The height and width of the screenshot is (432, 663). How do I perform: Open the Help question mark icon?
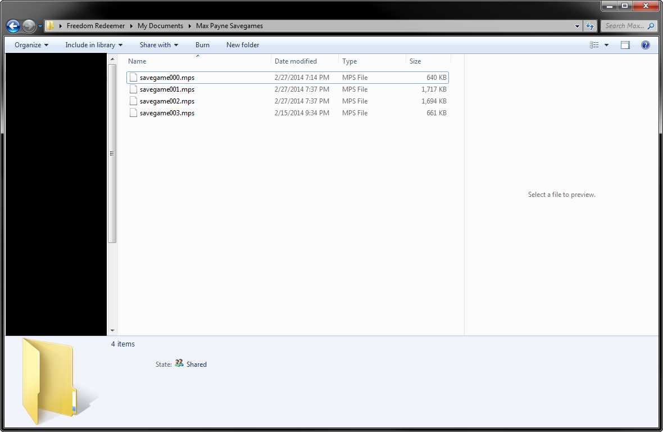[646, 45]
